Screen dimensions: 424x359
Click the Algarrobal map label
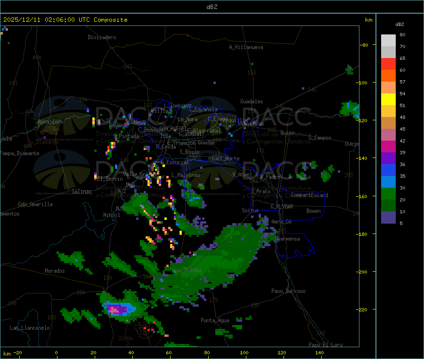coord(207,131)
